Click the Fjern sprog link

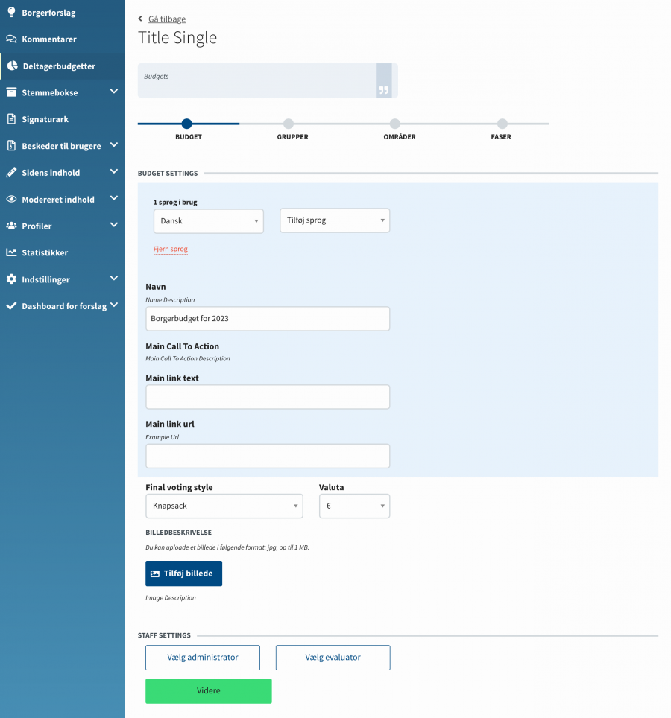pyautogui.click(x=170, y=249)
